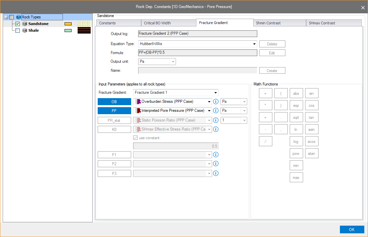Click the info icon on the P1 row
The height and width of the screenshot is (237, 368).
click(216, 155)
